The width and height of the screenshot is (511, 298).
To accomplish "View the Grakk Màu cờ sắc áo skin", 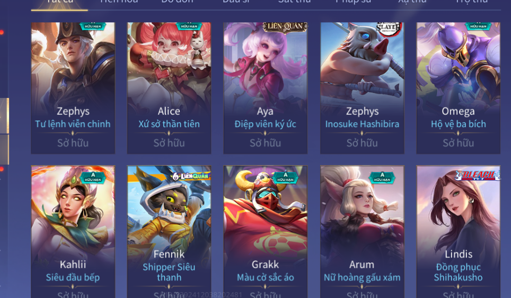I will coord(265,232).
